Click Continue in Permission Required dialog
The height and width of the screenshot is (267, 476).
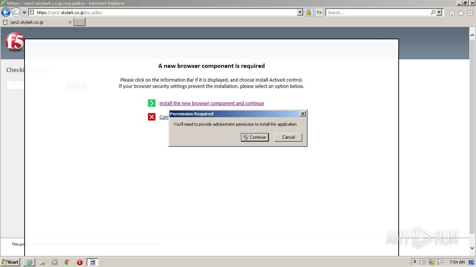(x=255, y=137)
